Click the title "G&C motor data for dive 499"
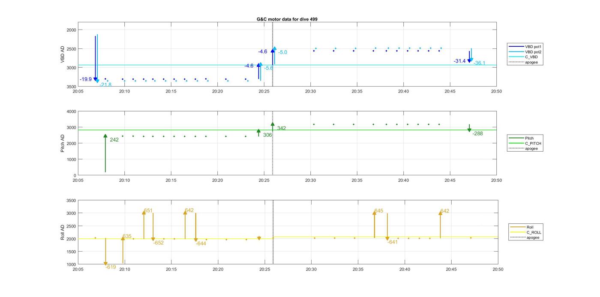This screenshot has height=297, width=600. tap(287, 19)
